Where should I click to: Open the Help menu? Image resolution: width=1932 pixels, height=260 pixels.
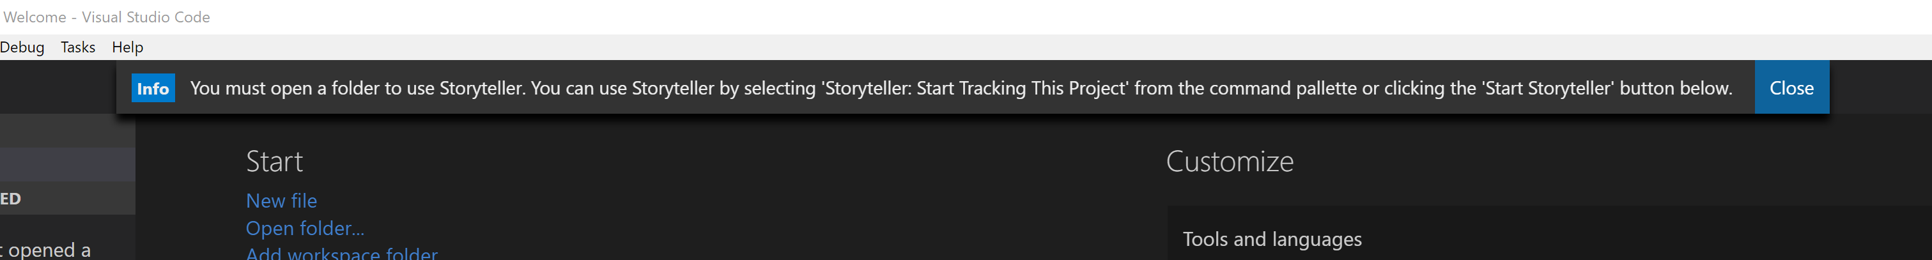pos(127,47)
